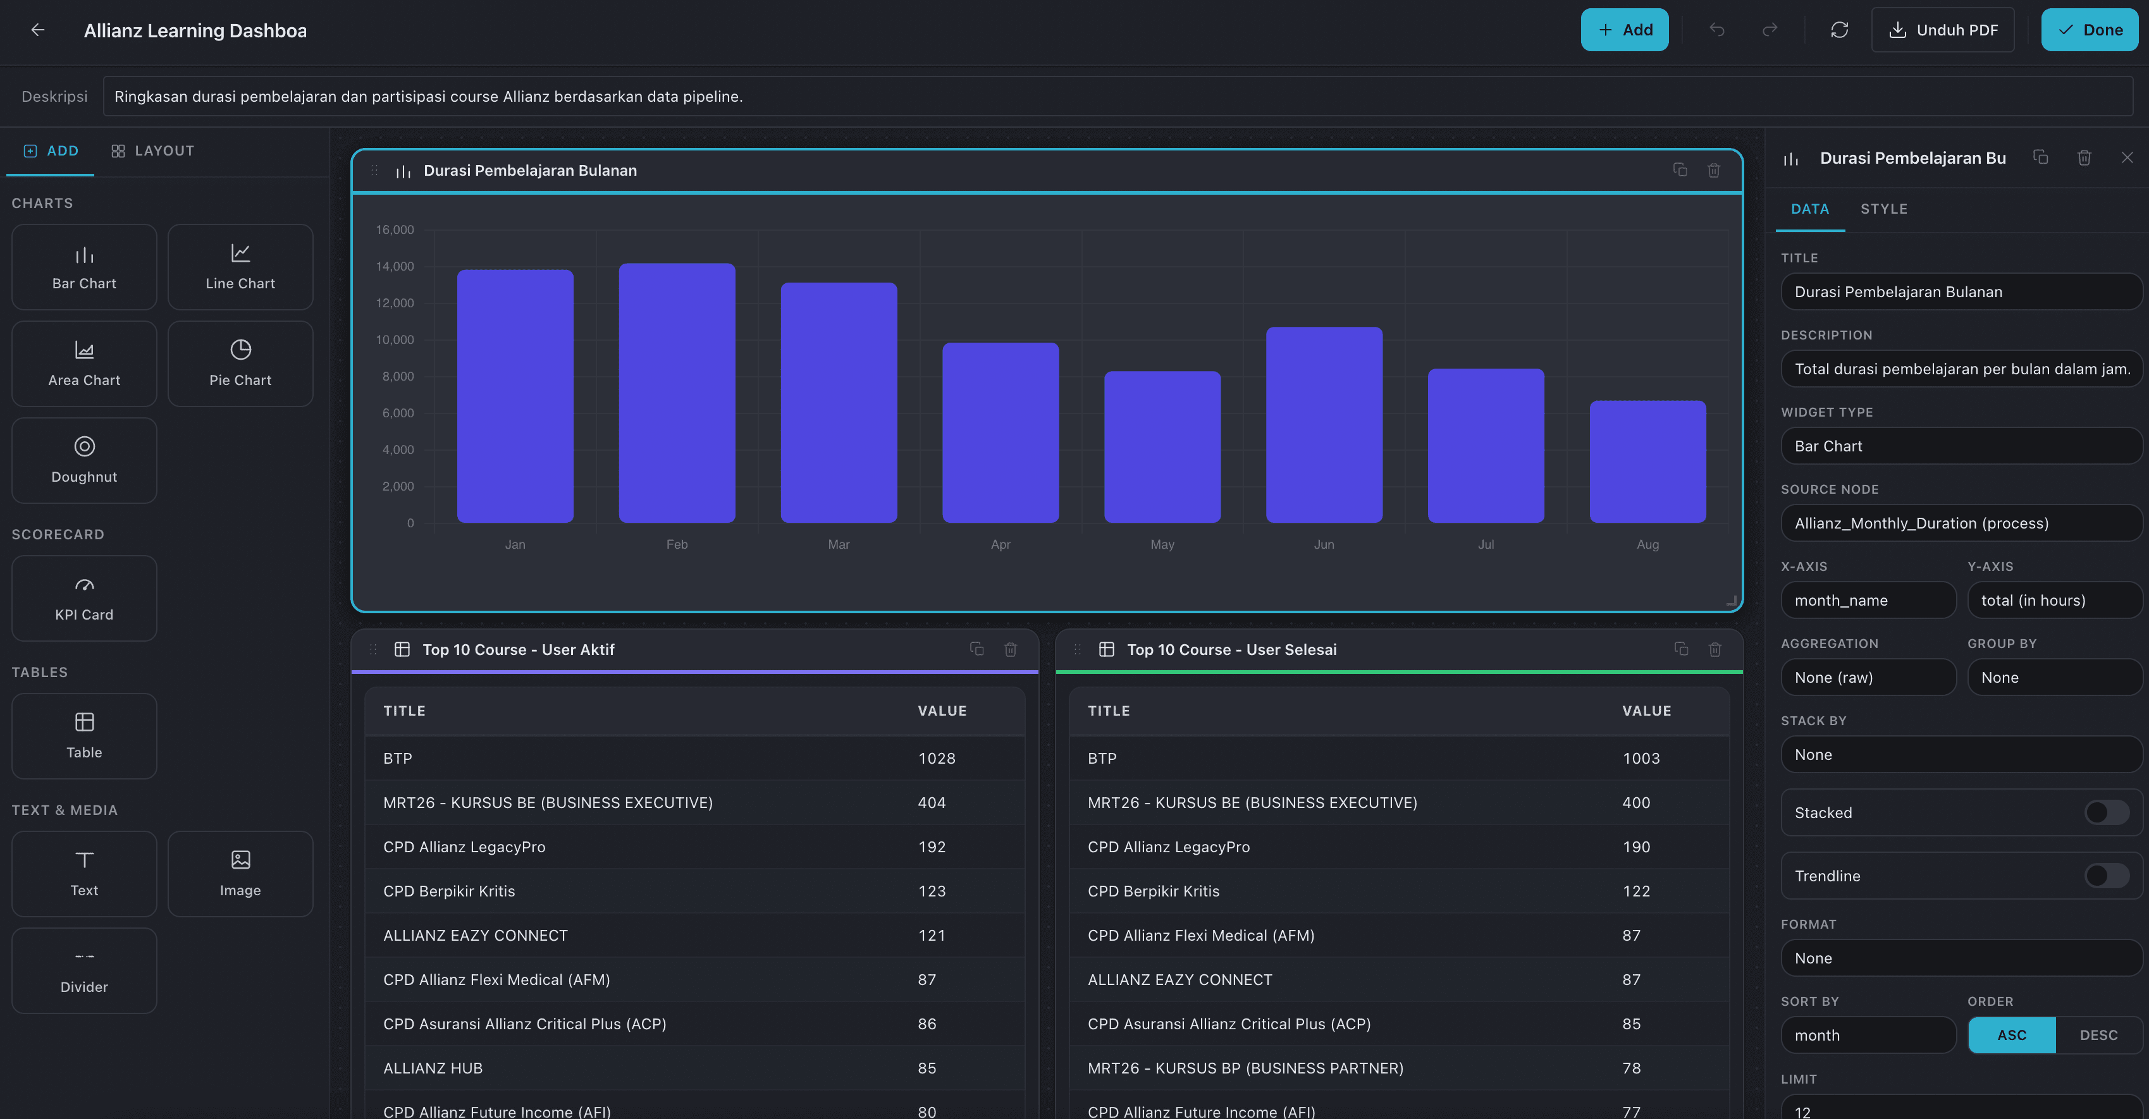Screen dimensions: 2149x1119
Task: Refresh dashboard with the reload icon
Action: click(x=1840, y=30)
